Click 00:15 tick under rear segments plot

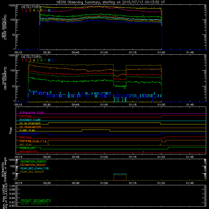18,105
